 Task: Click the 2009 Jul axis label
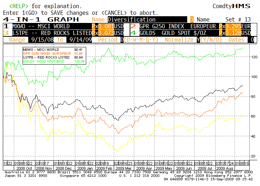[205, 168]
